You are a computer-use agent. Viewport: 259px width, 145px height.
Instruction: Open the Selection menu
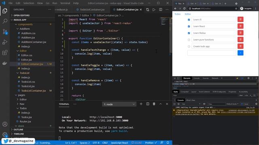(29, 3)
